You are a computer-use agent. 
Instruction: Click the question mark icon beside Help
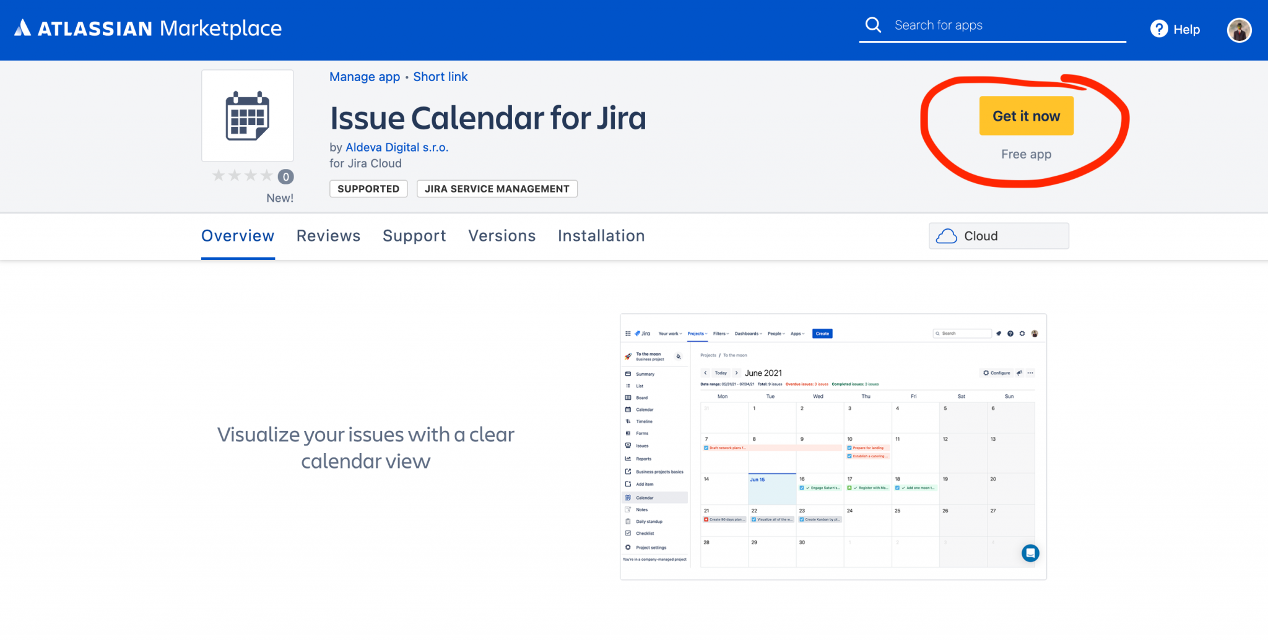coord(1159,29)
